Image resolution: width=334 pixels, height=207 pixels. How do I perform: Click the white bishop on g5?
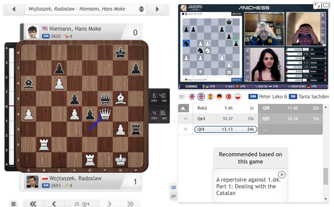(120, 99)
